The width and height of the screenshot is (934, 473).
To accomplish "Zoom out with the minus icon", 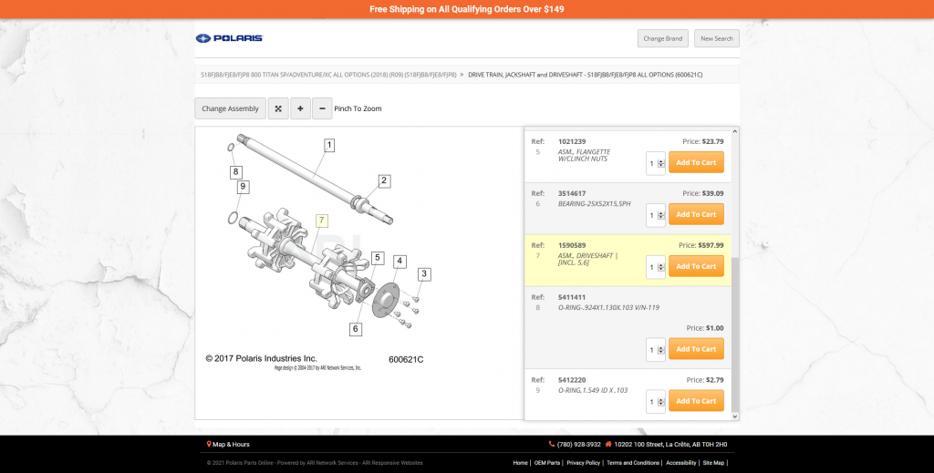I will [322, 108].
